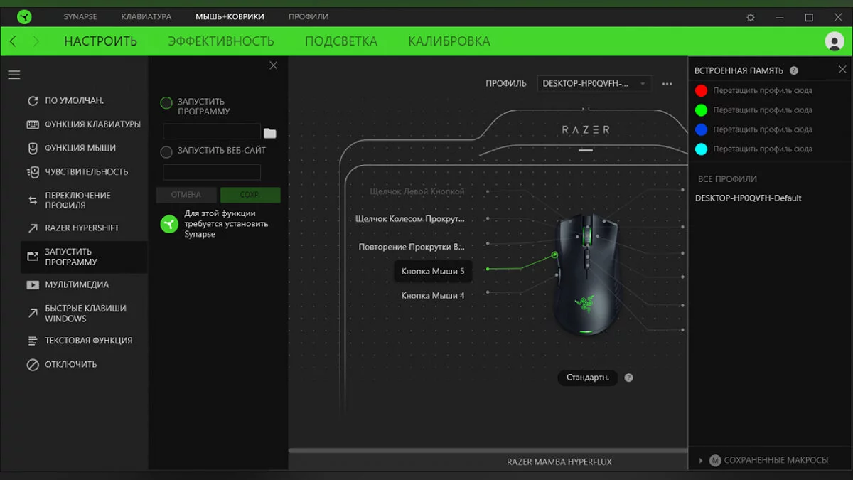This screenshot has height=480, width=853.
Task: Close the Встроенная память panel
Action: (842, 70)
